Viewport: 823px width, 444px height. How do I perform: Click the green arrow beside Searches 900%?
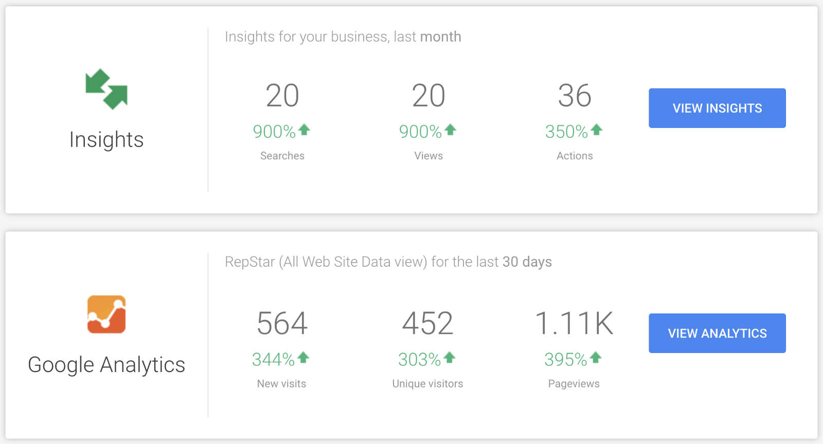[x=304, y=129]
